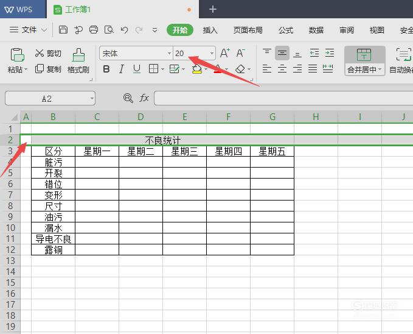Align text right horizontally
413x334 pixels.
coord(297,69)
